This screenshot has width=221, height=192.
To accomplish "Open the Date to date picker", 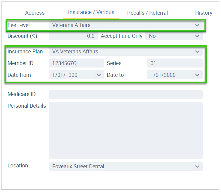I will click(x=175, y=75).
